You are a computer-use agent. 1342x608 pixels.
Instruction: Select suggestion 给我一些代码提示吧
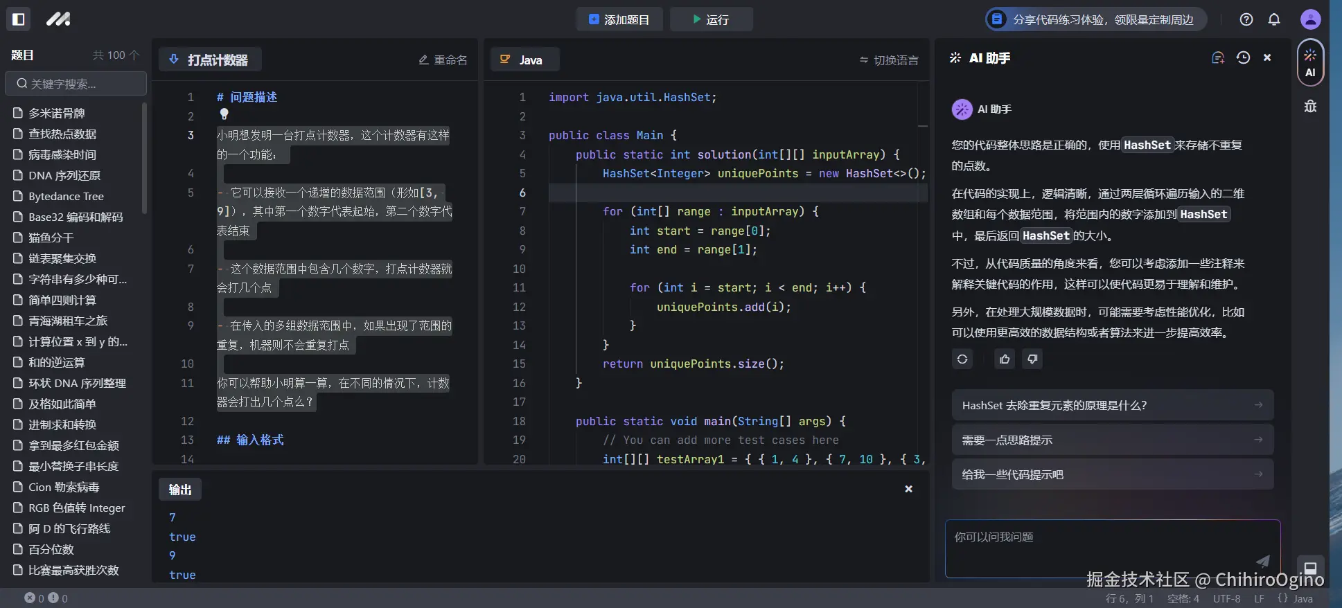point(1113,474)
